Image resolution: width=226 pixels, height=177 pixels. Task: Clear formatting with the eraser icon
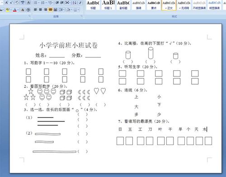point(17,3)
